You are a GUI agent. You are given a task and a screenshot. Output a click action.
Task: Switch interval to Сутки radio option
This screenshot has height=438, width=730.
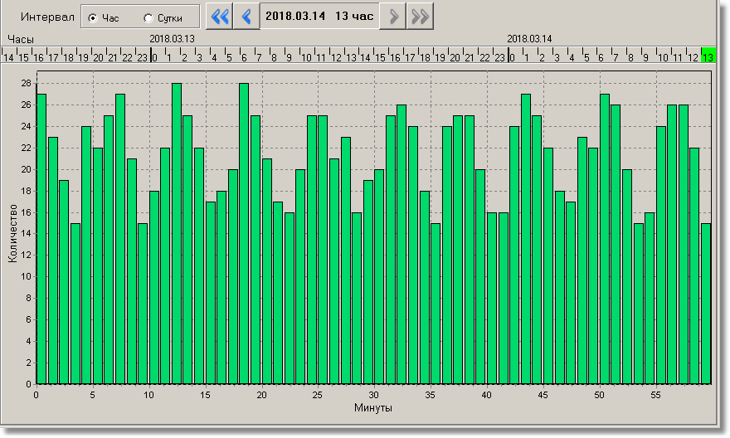148,17
